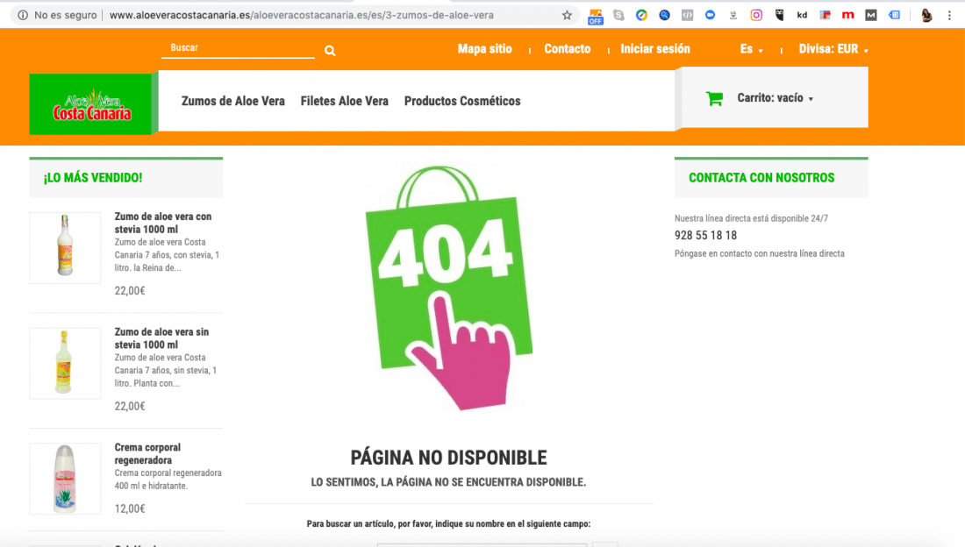
Task: Open the Skype extension icon
Action: click(x=618, y=16)
